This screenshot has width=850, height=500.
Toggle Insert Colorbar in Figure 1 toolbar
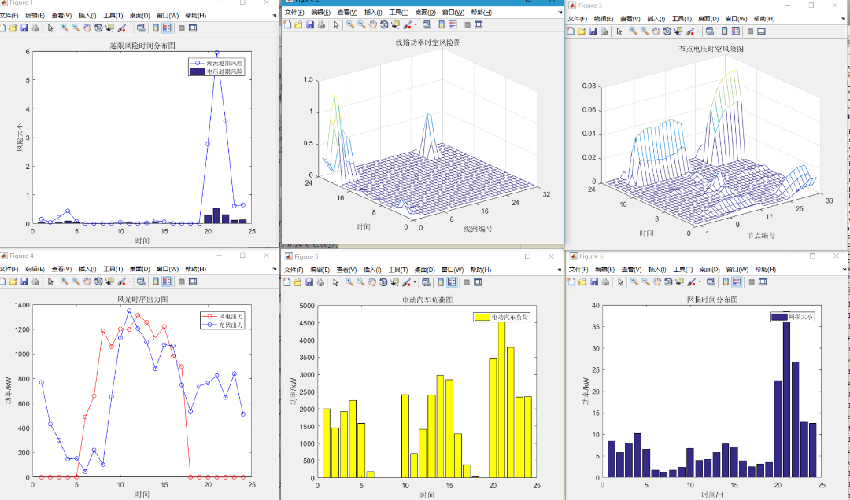pyautogui.click(x=156, y=28)
